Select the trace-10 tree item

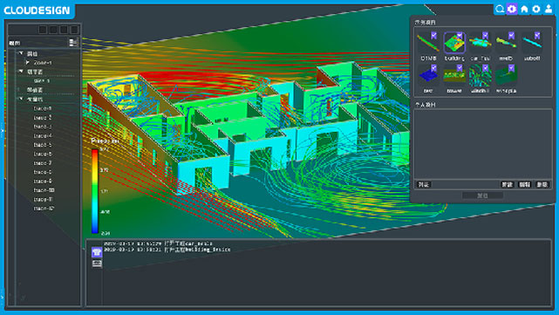coord(44,190)
